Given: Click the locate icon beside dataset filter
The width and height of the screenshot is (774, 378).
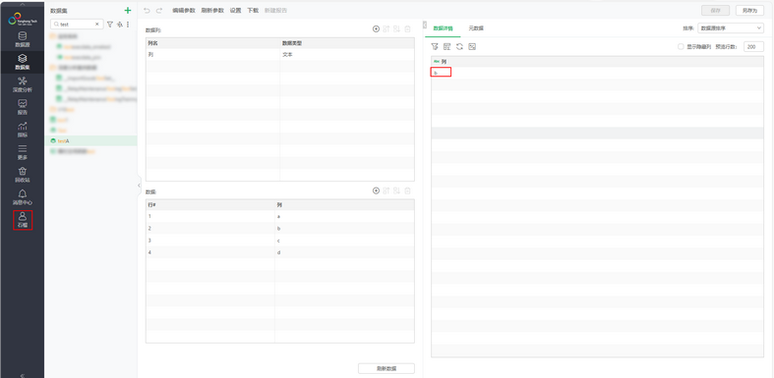Looking at the screenshot, I should click(119, 24).
